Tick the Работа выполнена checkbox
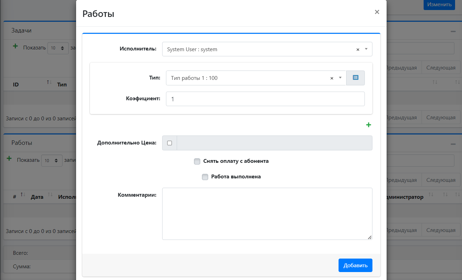 tap(205, 177)
